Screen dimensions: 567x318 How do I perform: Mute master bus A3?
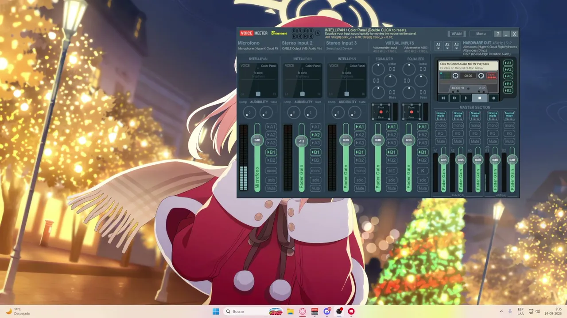[x=475, y=141]
